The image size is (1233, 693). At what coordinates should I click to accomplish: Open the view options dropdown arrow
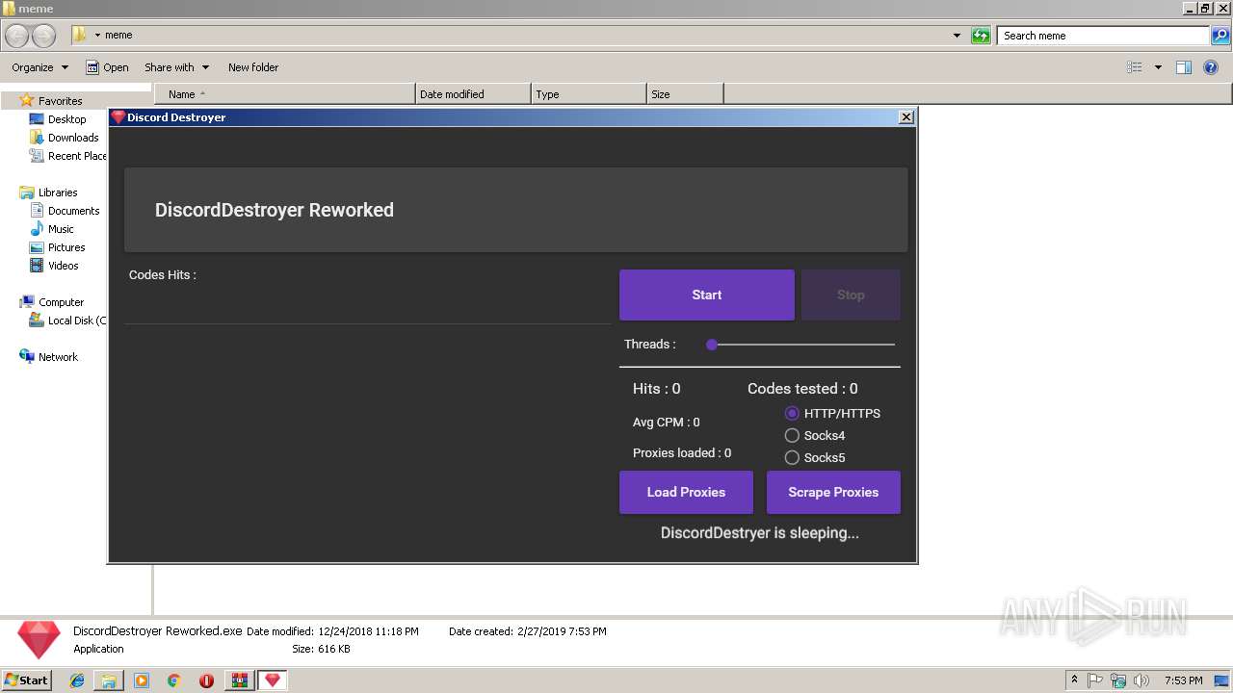pos(1158,67)
